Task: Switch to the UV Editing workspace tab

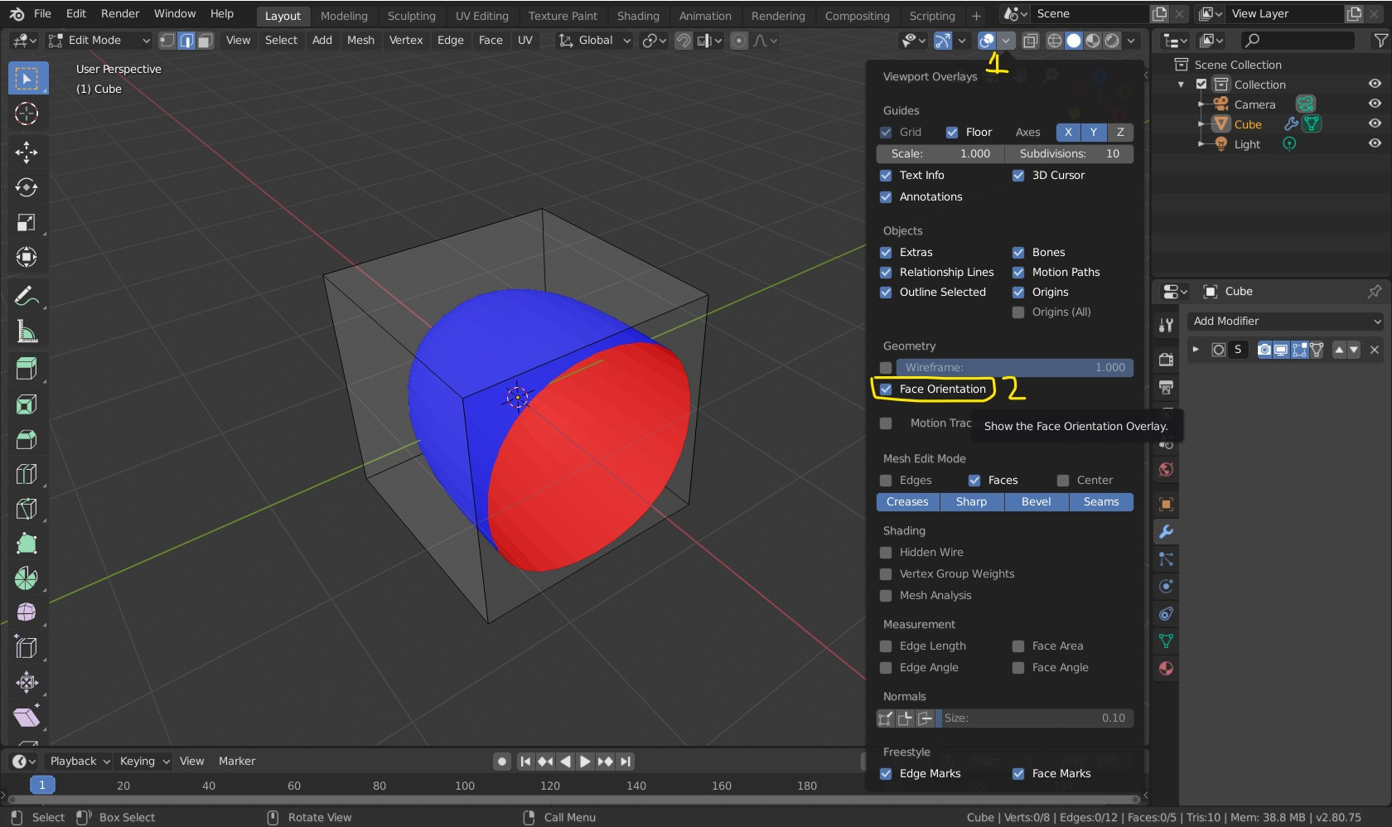Action: (481, 16)
